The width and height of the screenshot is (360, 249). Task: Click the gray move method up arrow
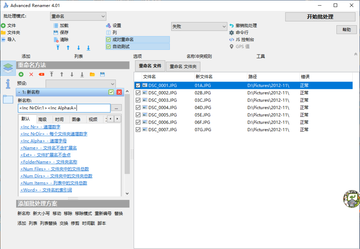click(62, 74)
